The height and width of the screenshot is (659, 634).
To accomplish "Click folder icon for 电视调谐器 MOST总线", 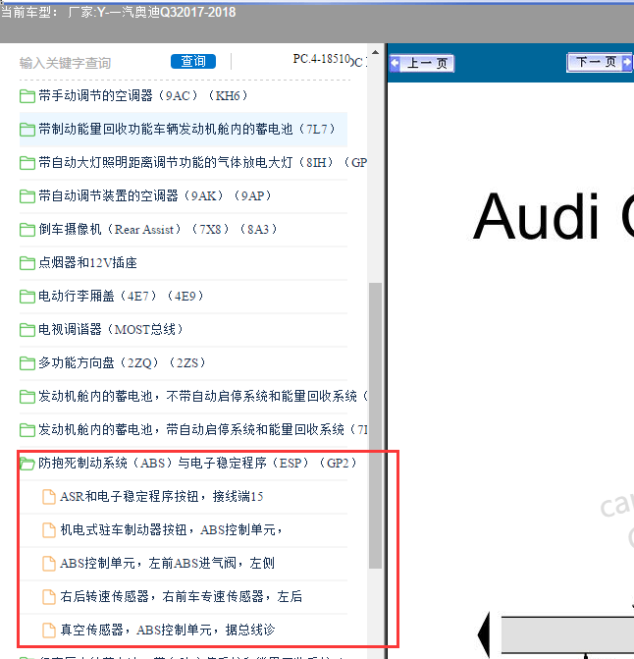I will (x=27, y=330).
